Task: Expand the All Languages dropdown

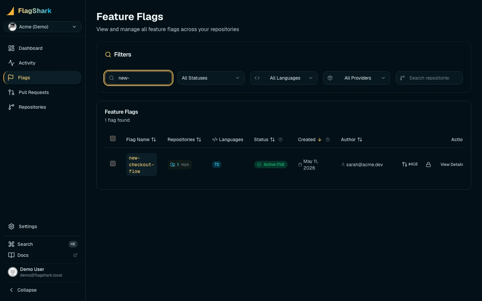Action: [x=284, y=78]
